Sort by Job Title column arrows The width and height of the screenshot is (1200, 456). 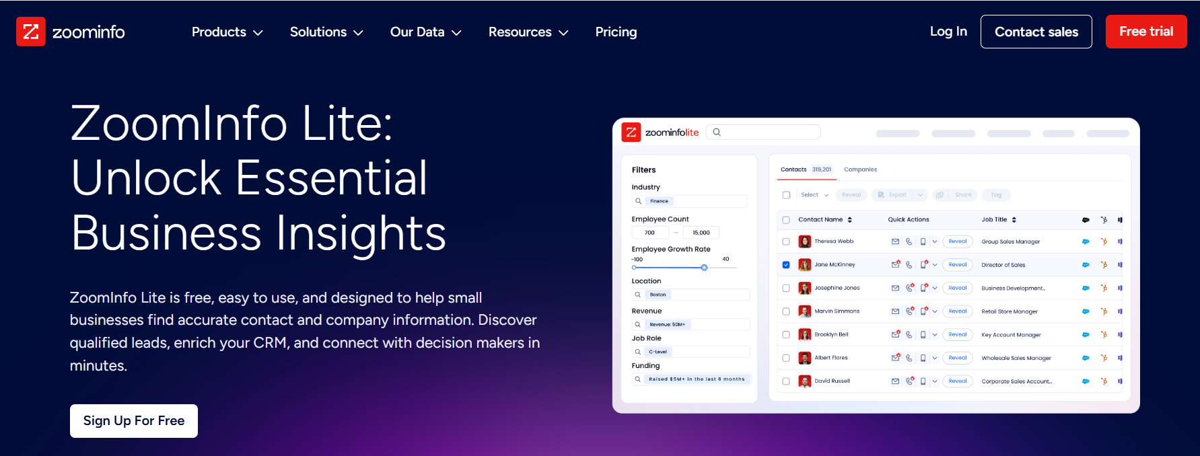(1014, 220)
